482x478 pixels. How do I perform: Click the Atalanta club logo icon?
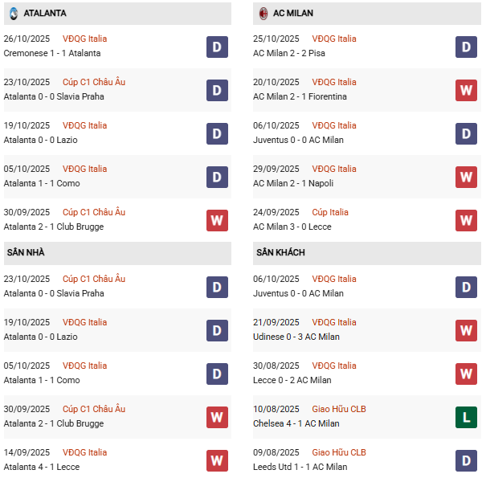click(x=13, y=13)
